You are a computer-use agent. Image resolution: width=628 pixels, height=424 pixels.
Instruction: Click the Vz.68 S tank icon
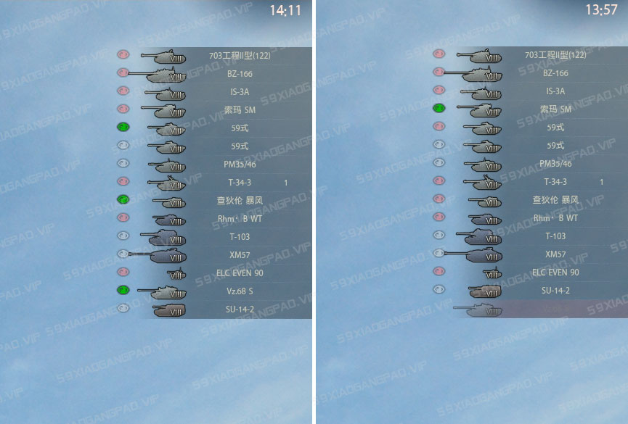(x=162, y=292)
